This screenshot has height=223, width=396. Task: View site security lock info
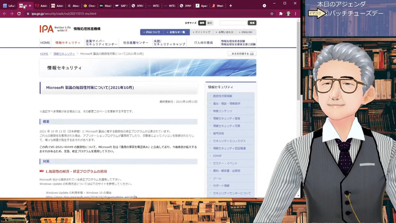tap(28, 14)
